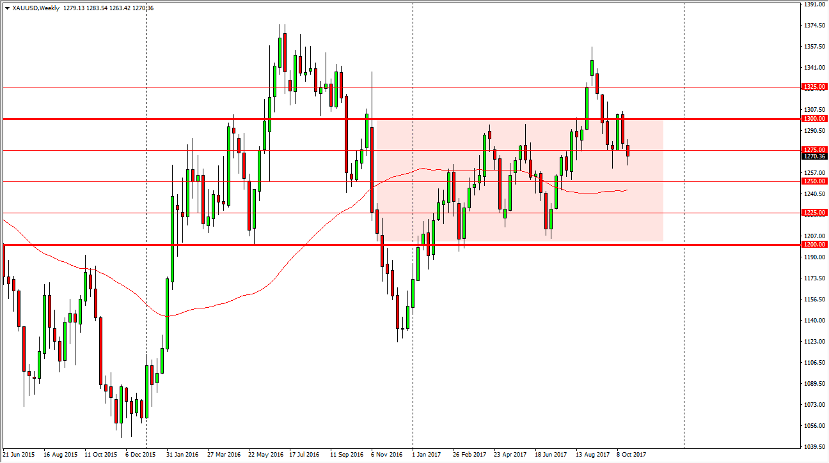829x463 pixels.
Task: Click the 21 Jun 2015 date label
Action: click(18, 455)
